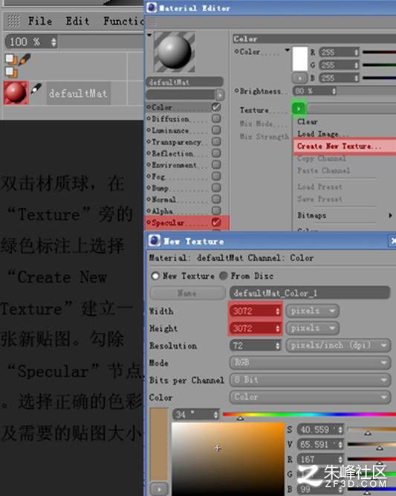
Task: Uncheck the Specular channel checkbox
Action: 216,222
